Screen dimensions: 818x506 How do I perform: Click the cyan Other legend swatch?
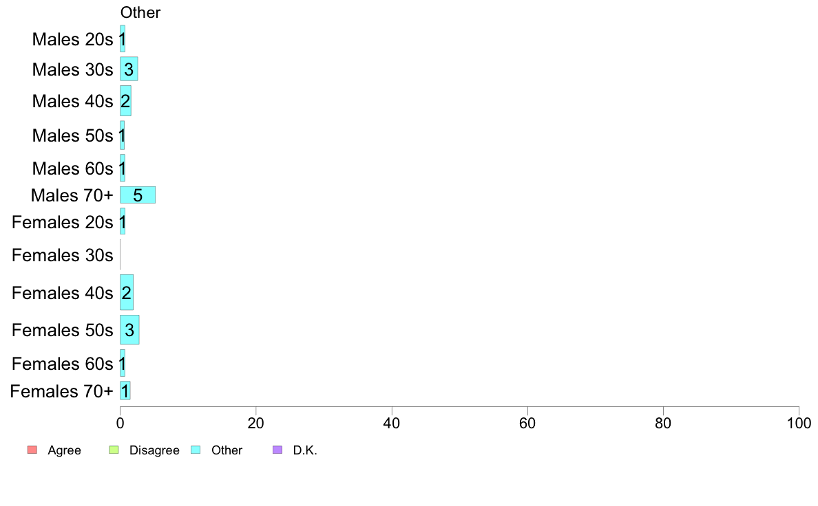196,450
